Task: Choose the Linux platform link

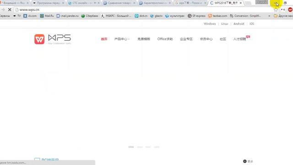Action: pos(225,24)
